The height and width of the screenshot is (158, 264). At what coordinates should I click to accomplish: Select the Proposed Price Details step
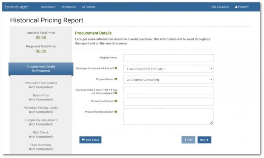coord(41,85)
